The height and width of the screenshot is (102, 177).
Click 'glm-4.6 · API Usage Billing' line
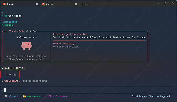(26, 56)
